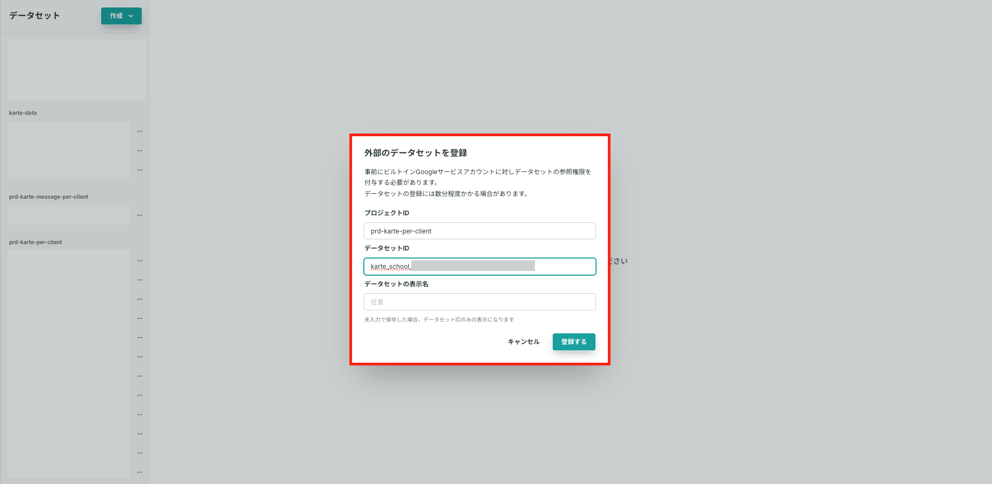The height and width of the screenshot is (484, 992).
Task: Collapse the prd-karte-per-client dataset group
Action: tap(35, 242)
